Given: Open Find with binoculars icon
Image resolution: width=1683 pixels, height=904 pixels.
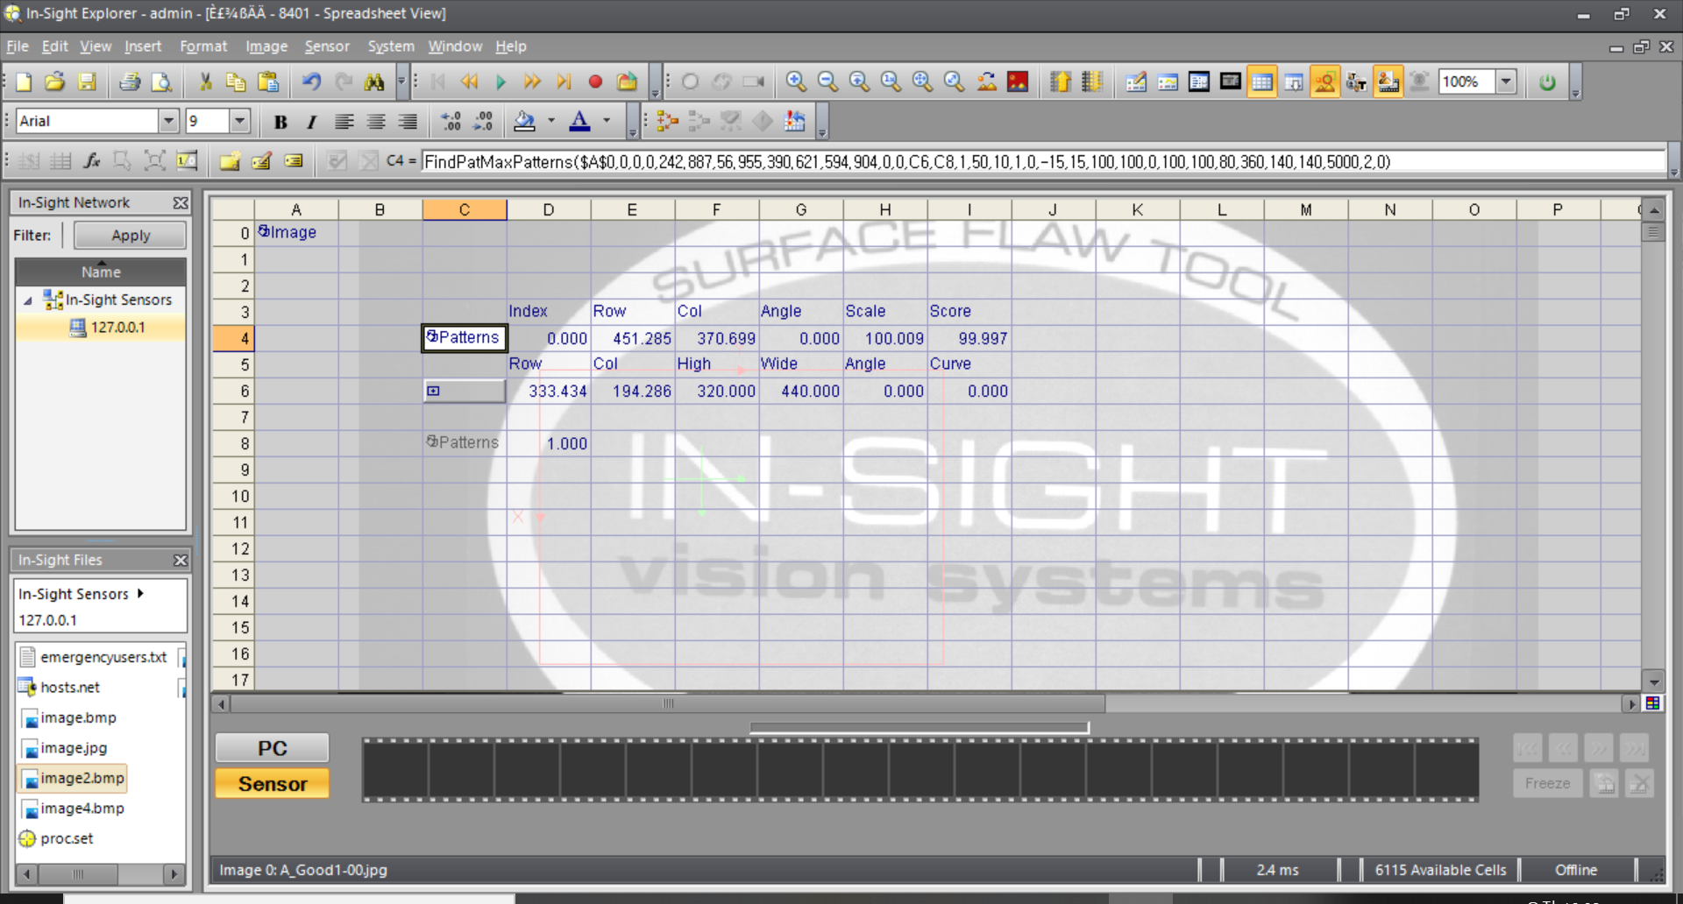Looking at the screenshot, I should click(x=374, y=82).
